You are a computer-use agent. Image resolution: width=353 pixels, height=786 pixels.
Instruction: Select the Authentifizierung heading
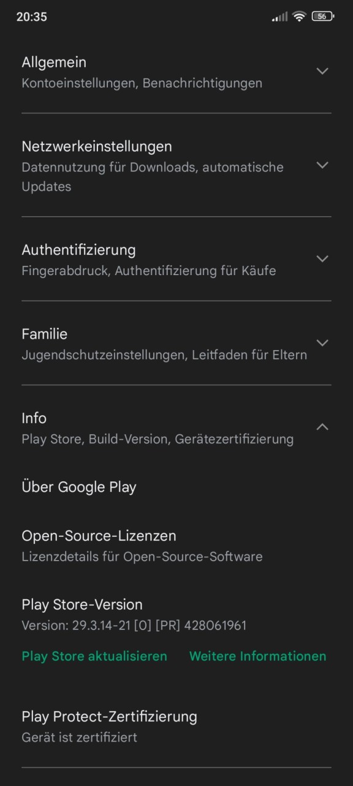78,250
